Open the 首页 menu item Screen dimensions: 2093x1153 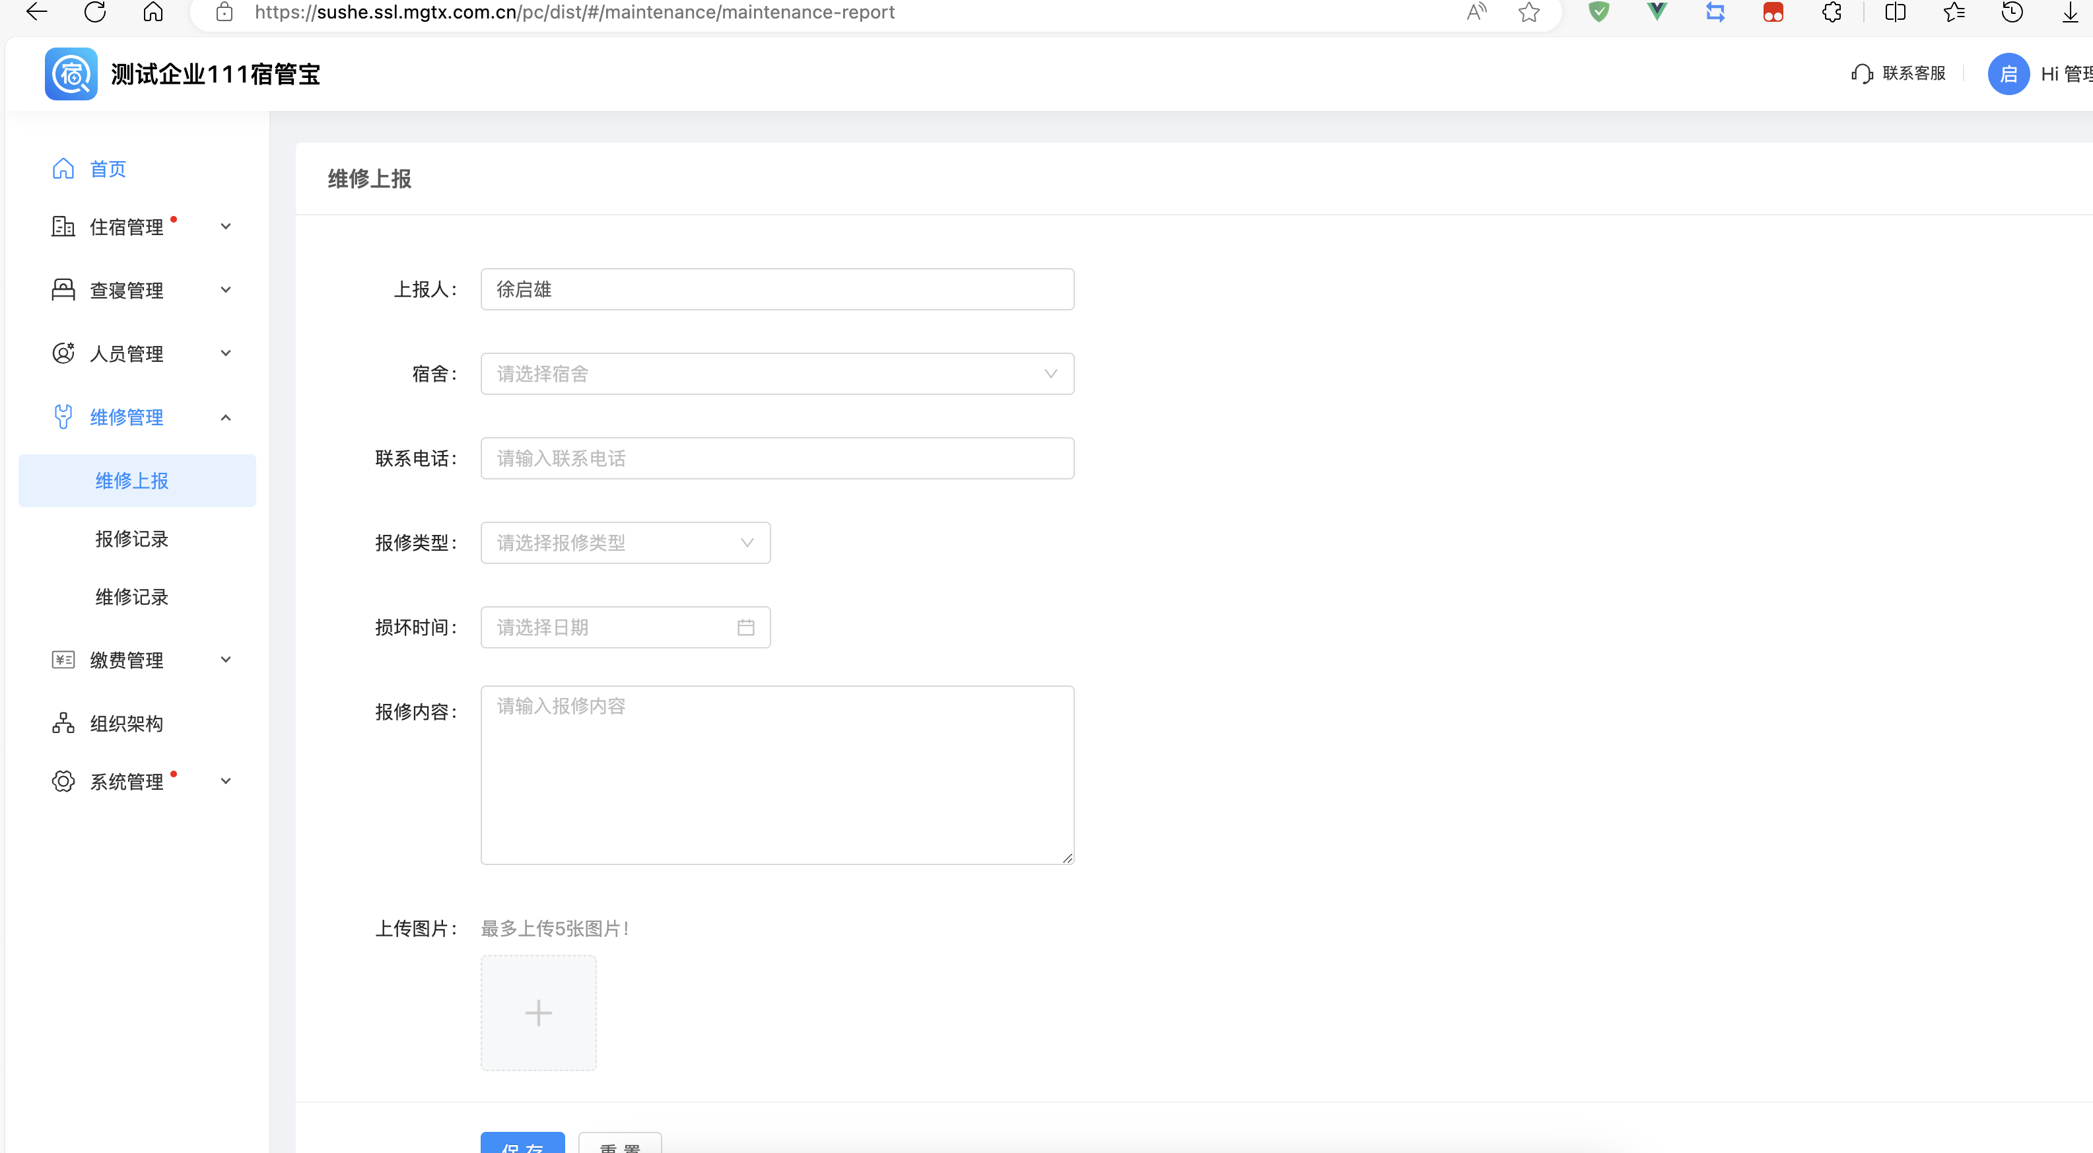pos(108,168)
